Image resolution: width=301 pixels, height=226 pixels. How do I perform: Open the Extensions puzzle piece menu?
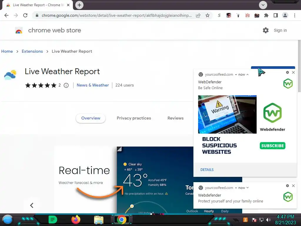click(x=266, y=15)
